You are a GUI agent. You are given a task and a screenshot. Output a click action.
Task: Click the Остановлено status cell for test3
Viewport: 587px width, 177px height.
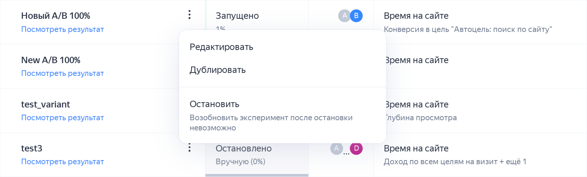click(244, 148)
